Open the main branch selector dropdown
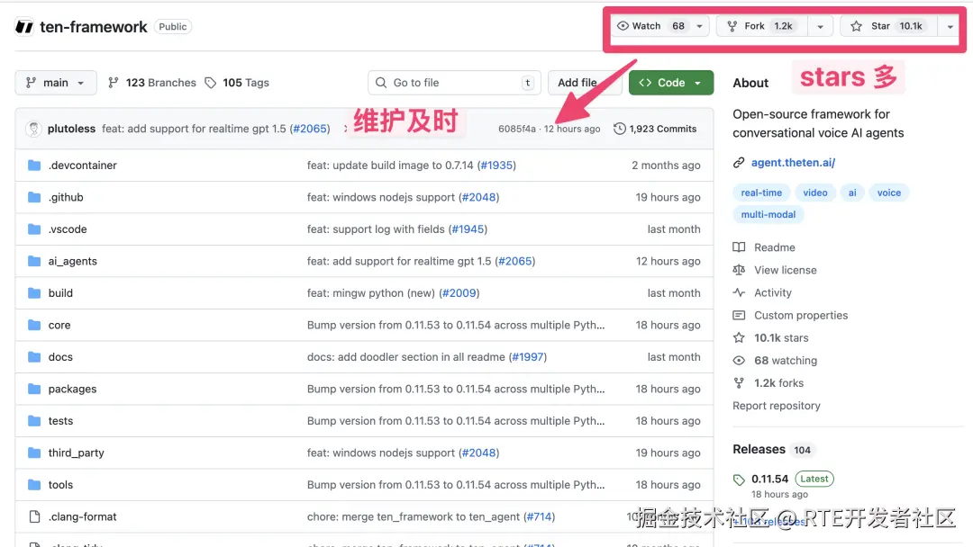 click(x=56, y=83)
